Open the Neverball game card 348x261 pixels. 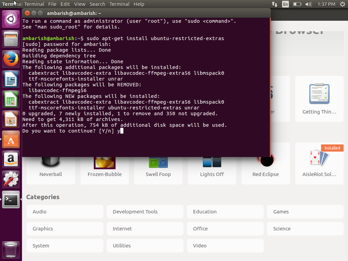51,171
